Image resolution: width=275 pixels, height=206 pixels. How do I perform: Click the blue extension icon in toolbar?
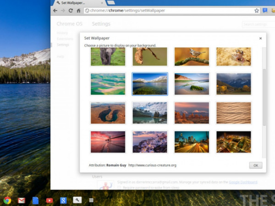(265, 11)
